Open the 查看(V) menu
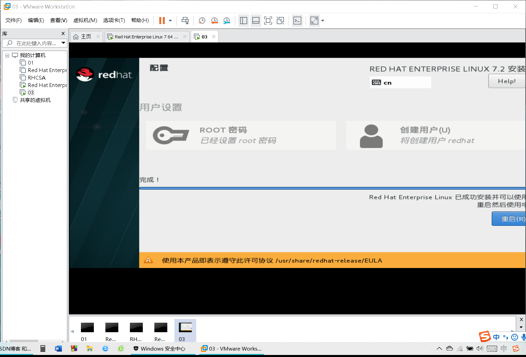526x357 pixels. [58, 20]
